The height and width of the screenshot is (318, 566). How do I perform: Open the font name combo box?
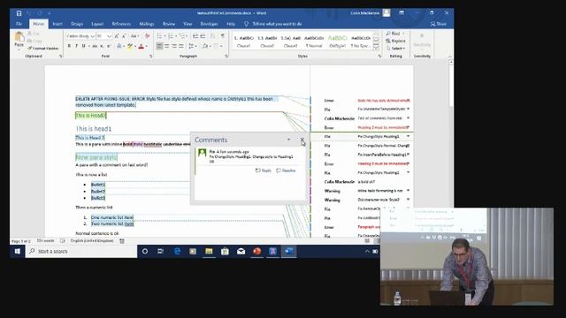(x=80, y=36)
